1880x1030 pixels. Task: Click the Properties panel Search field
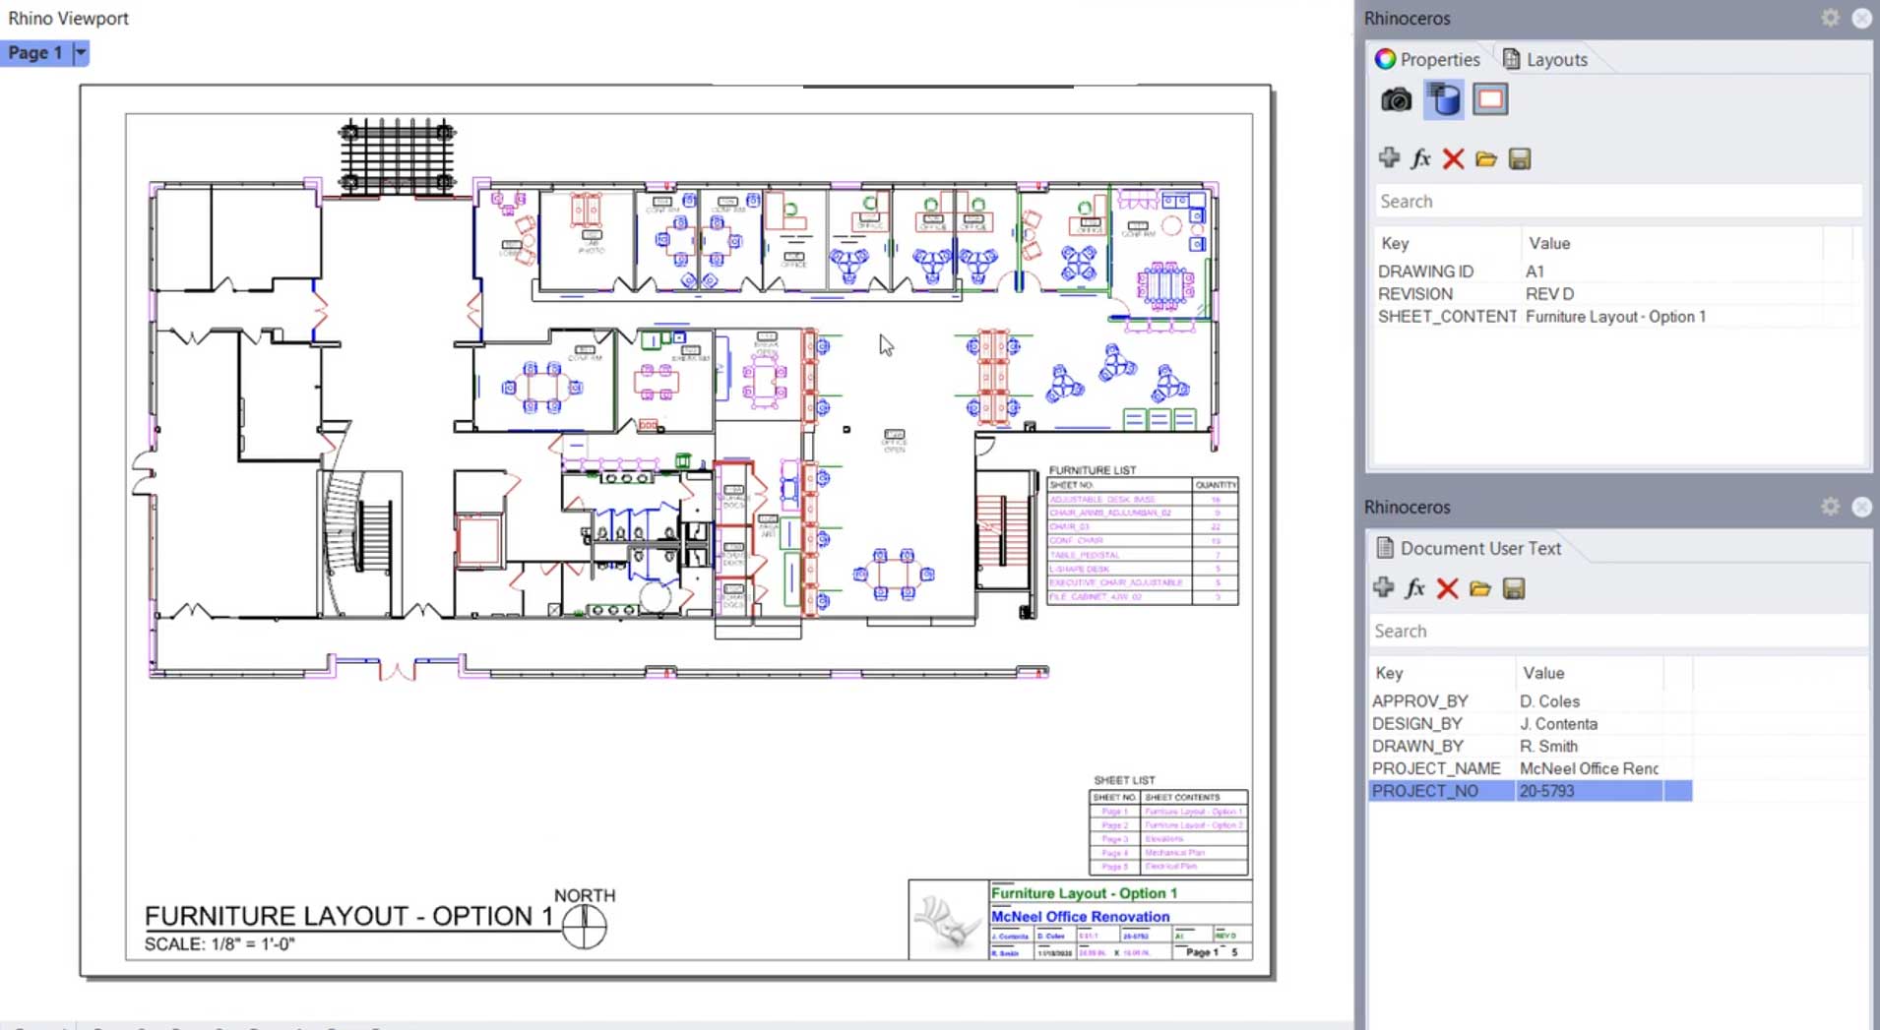1616,202
